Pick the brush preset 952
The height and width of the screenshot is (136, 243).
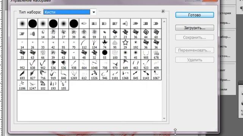point(22,65)
